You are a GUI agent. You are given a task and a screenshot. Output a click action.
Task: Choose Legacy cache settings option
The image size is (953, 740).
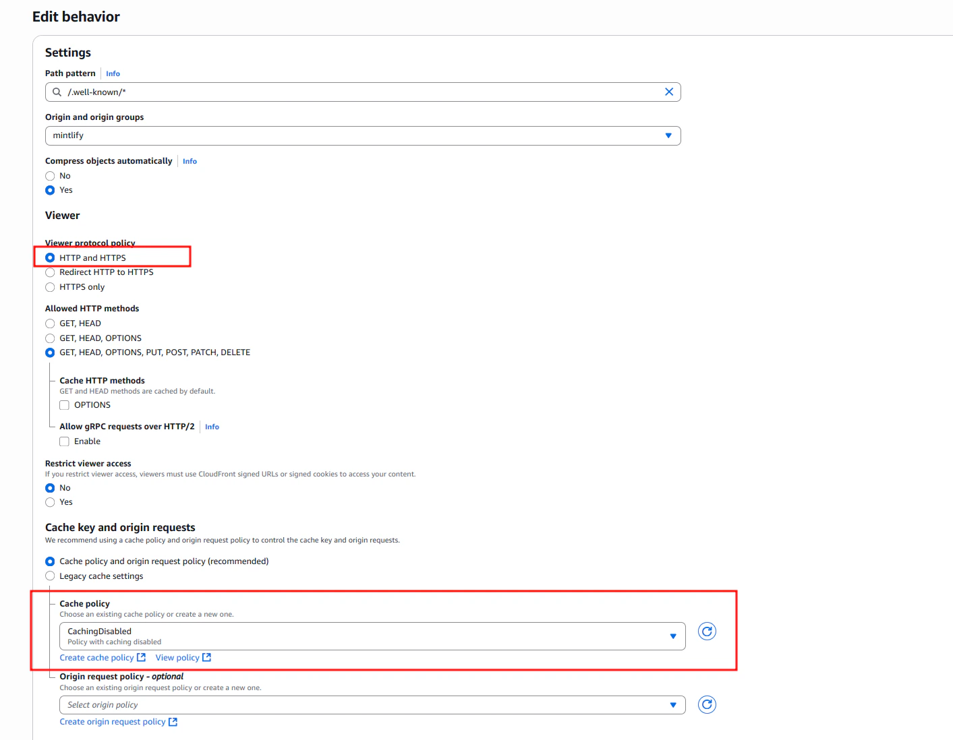tap(50, 576)
